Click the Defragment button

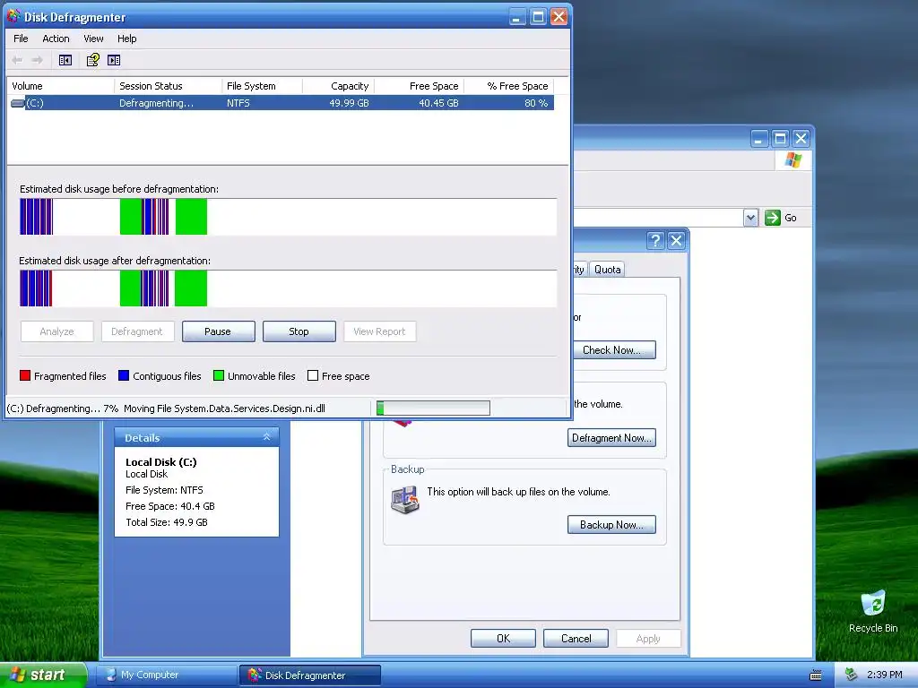pos(137,331)
